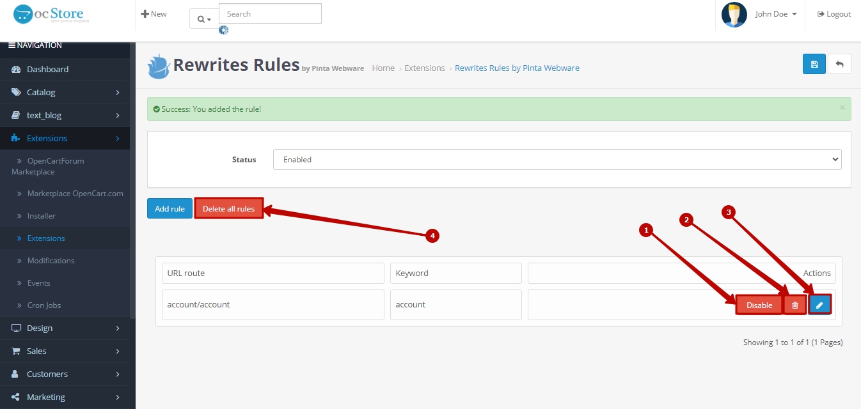Viewport: 861px width, 409px height.
Task: Click the blue save floppy disk icon
Action: (x=814, y=64)
